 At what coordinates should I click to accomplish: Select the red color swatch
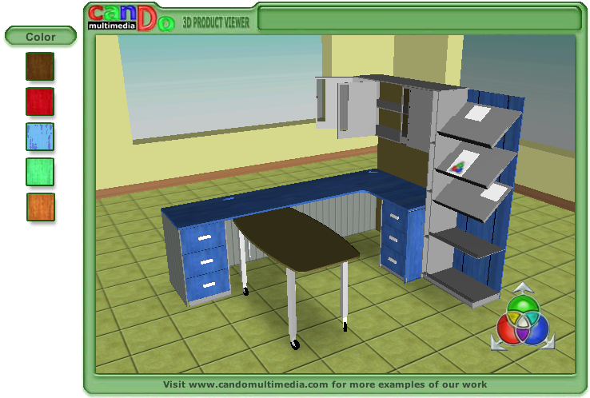[x=40, y=101]
